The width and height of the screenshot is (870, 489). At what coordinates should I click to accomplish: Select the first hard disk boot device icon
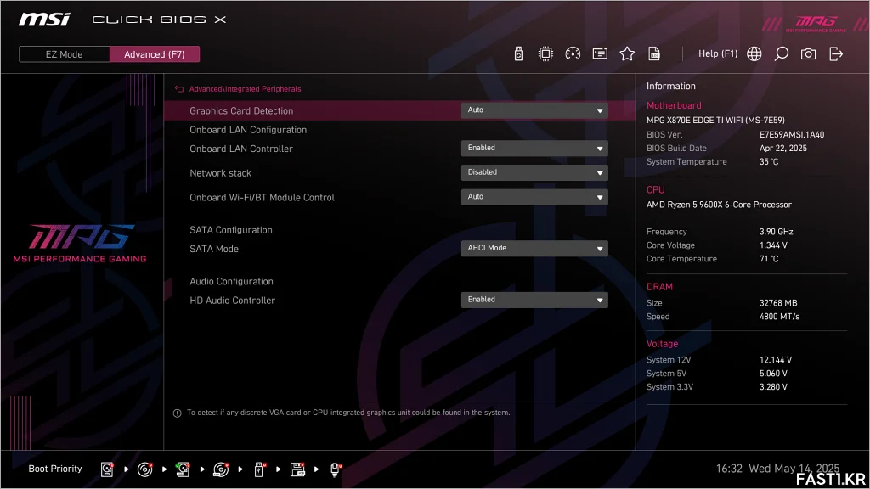click(107, 469)
